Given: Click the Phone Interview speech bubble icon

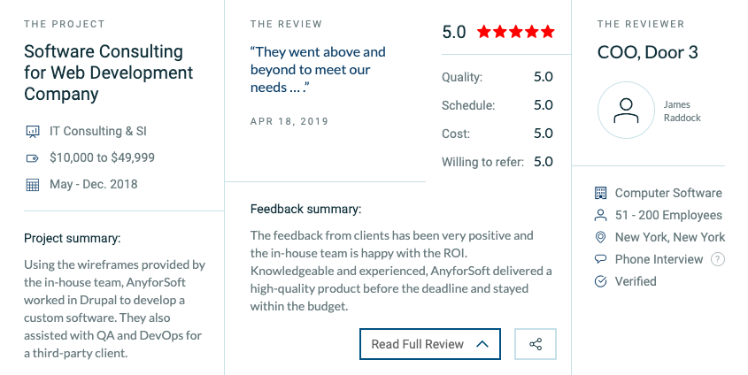Looking at the screenshot, I should [600, 259].
